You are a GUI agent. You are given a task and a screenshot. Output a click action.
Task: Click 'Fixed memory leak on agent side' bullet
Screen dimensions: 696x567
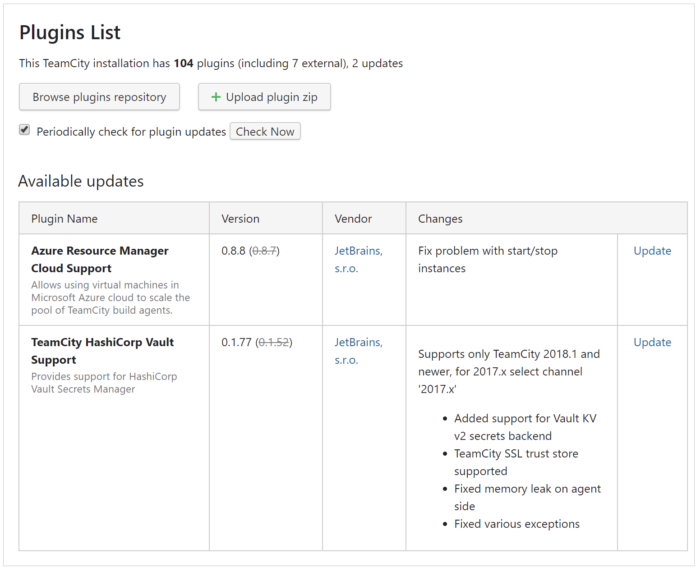tap(527, 498)
